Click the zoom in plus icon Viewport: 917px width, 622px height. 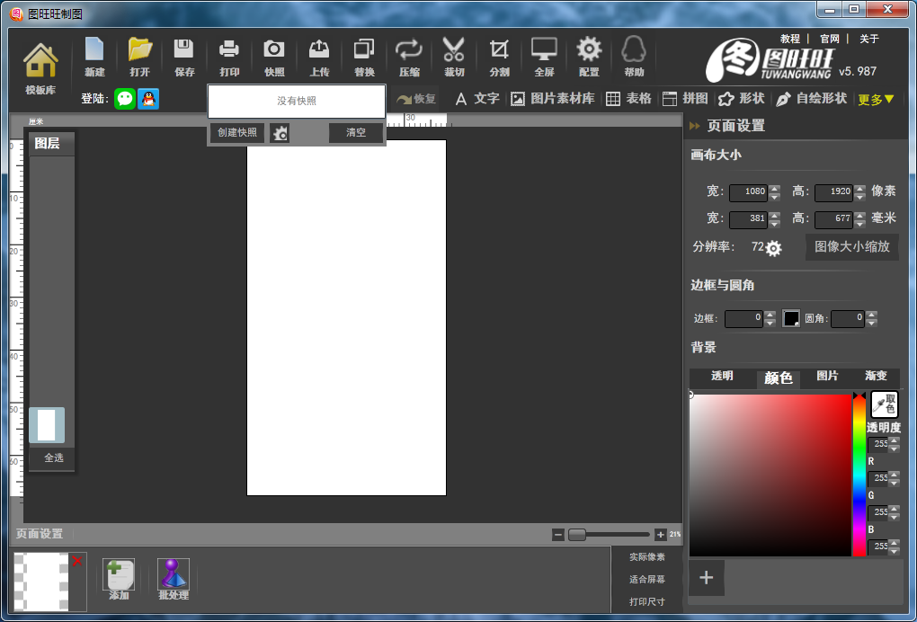pyautogui.click(x=660, y=534)
